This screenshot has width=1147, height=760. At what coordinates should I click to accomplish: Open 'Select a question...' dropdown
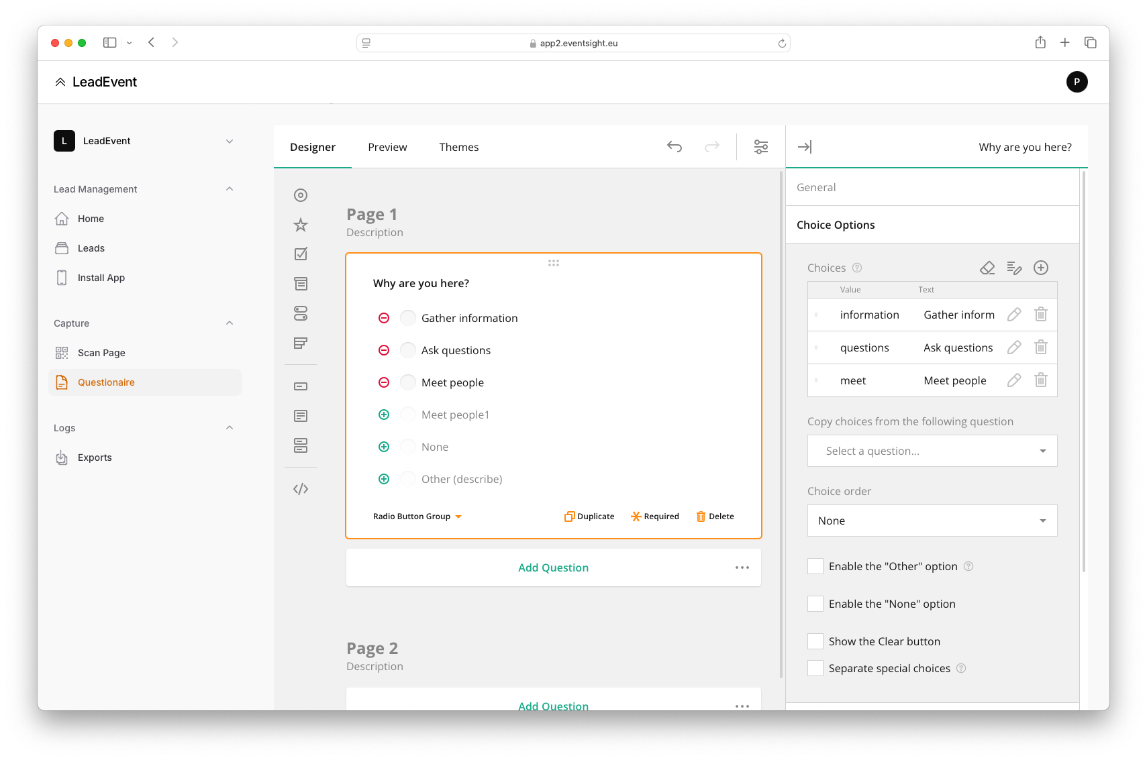click(x=932, y=451)
